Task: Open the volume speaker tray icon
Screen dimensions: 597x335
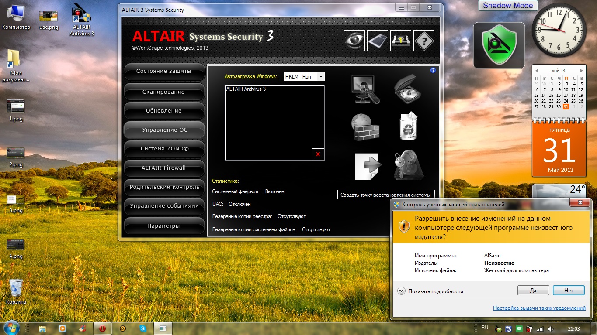Action: [x=551, y=328]
